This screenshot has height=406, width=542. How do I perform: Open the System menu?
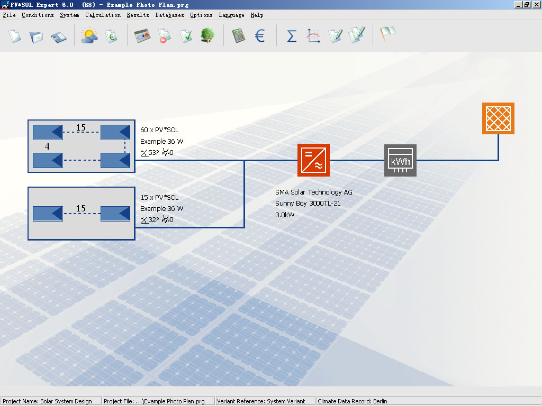tap(69, 15)
